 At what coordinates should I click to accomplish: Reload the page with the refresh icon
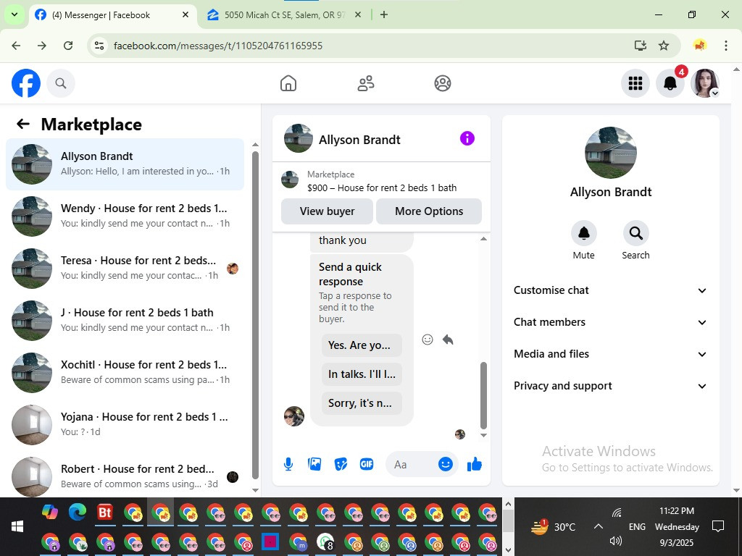point(68,46)
